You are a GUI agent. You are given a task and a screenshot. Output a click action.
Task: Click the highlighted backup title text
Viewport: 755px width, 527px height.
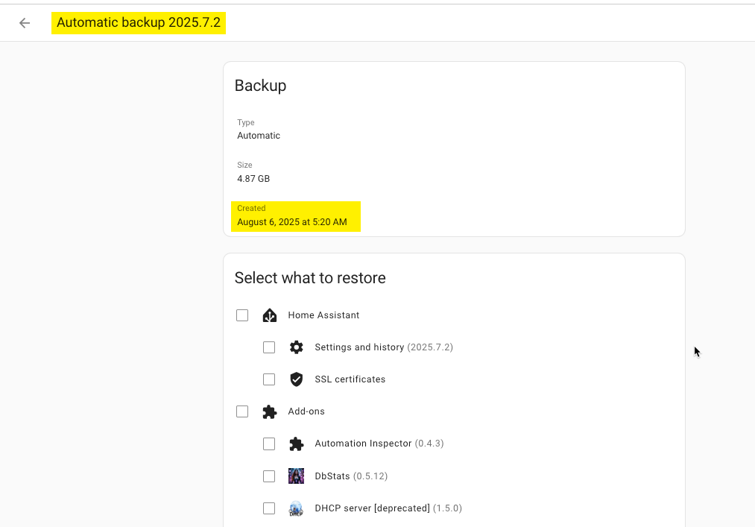139,22
